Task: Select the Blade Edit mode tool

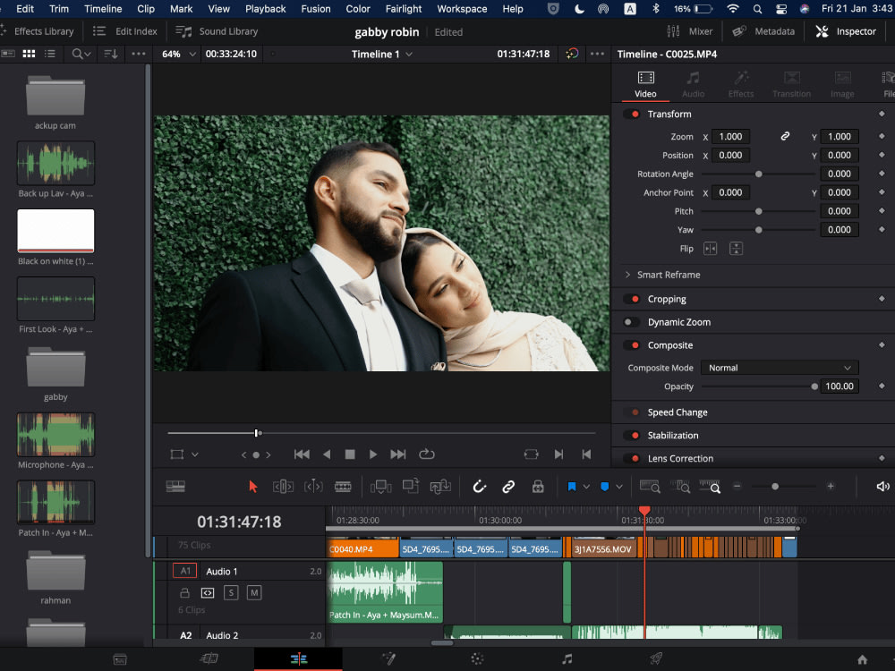Action: (343, 486)
